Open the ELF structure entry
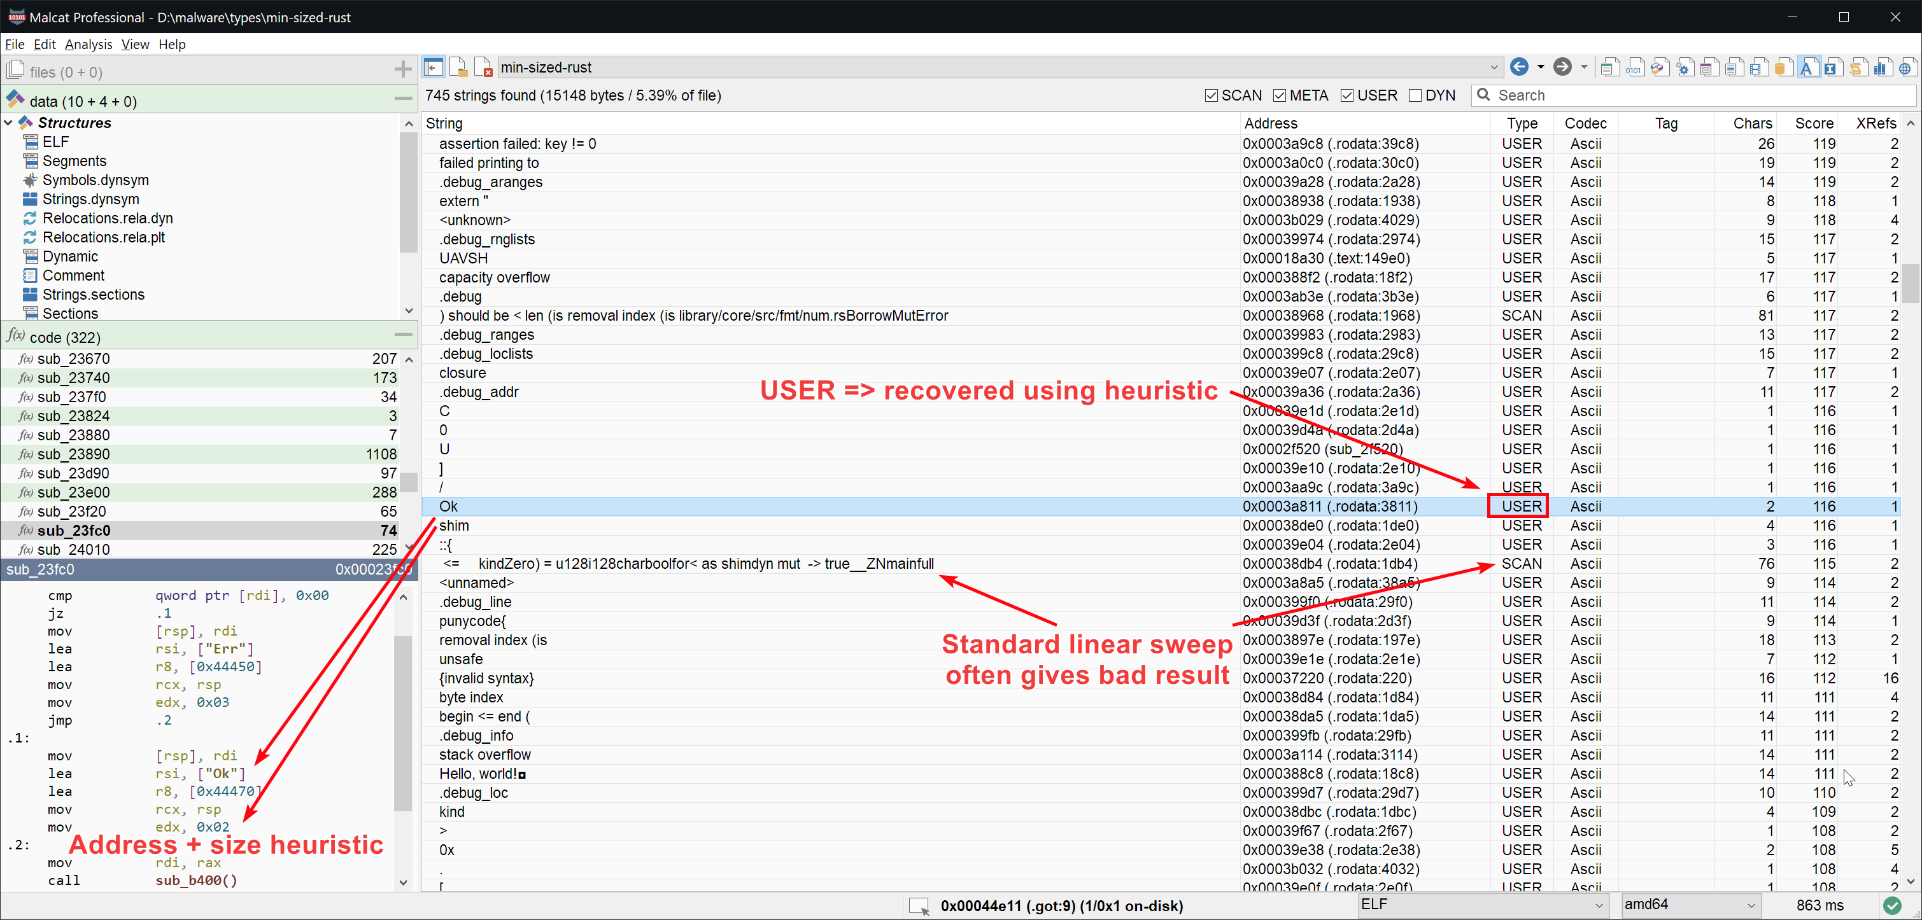 point(55,142)
